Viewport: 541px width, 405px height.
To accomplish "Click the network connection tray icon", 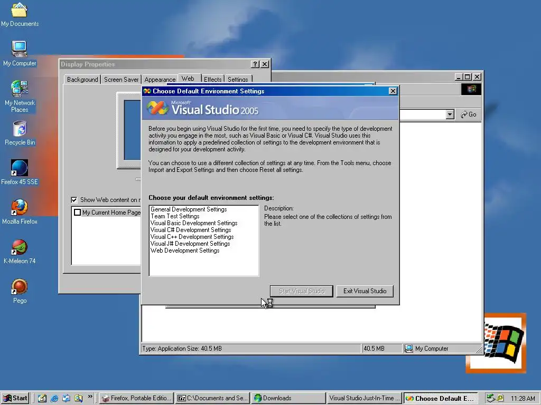I will 490,398.
